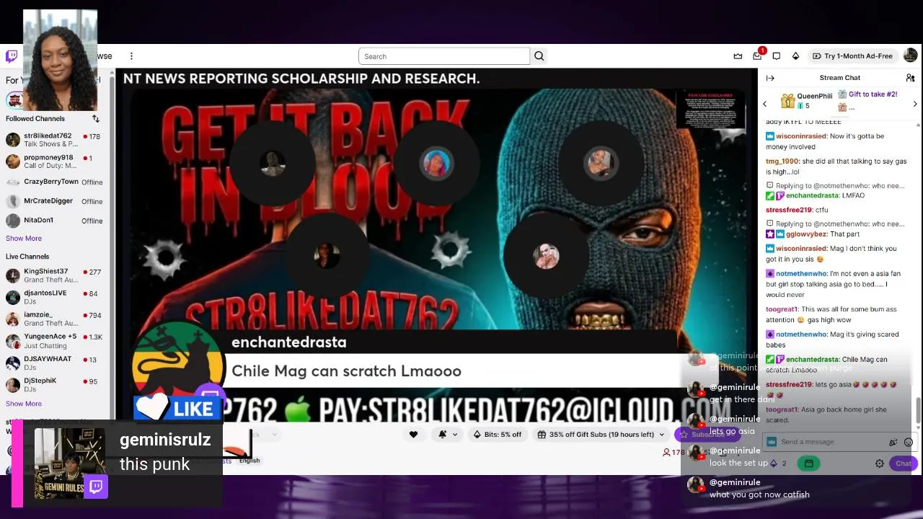Click the Twitch logo home icon
This screenshot has height=519, width=923.
click(x=11, y=56)
